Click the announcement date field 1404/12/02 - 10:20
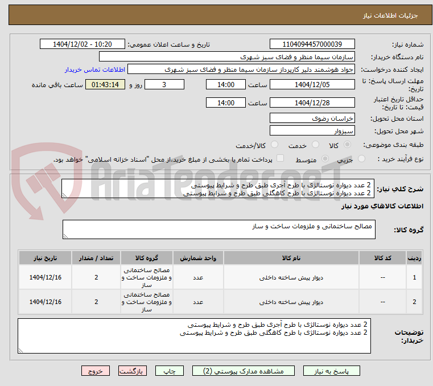 83,44
